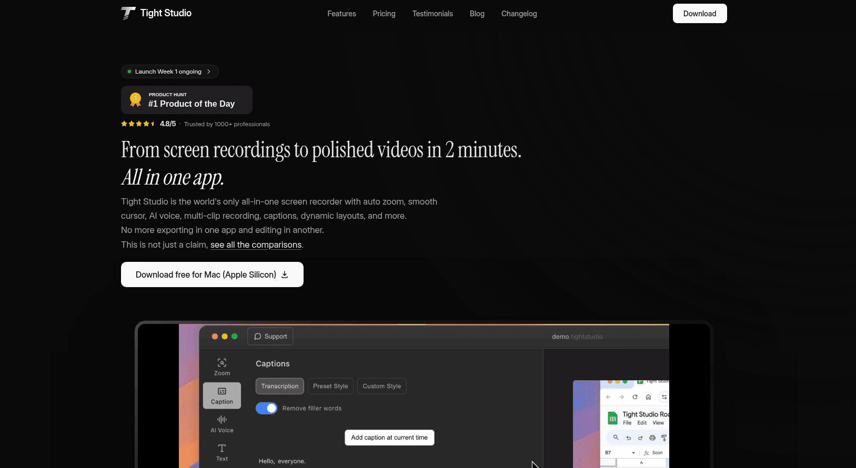
Task: Click the Captions panel heading
Action: click(273, 364)
